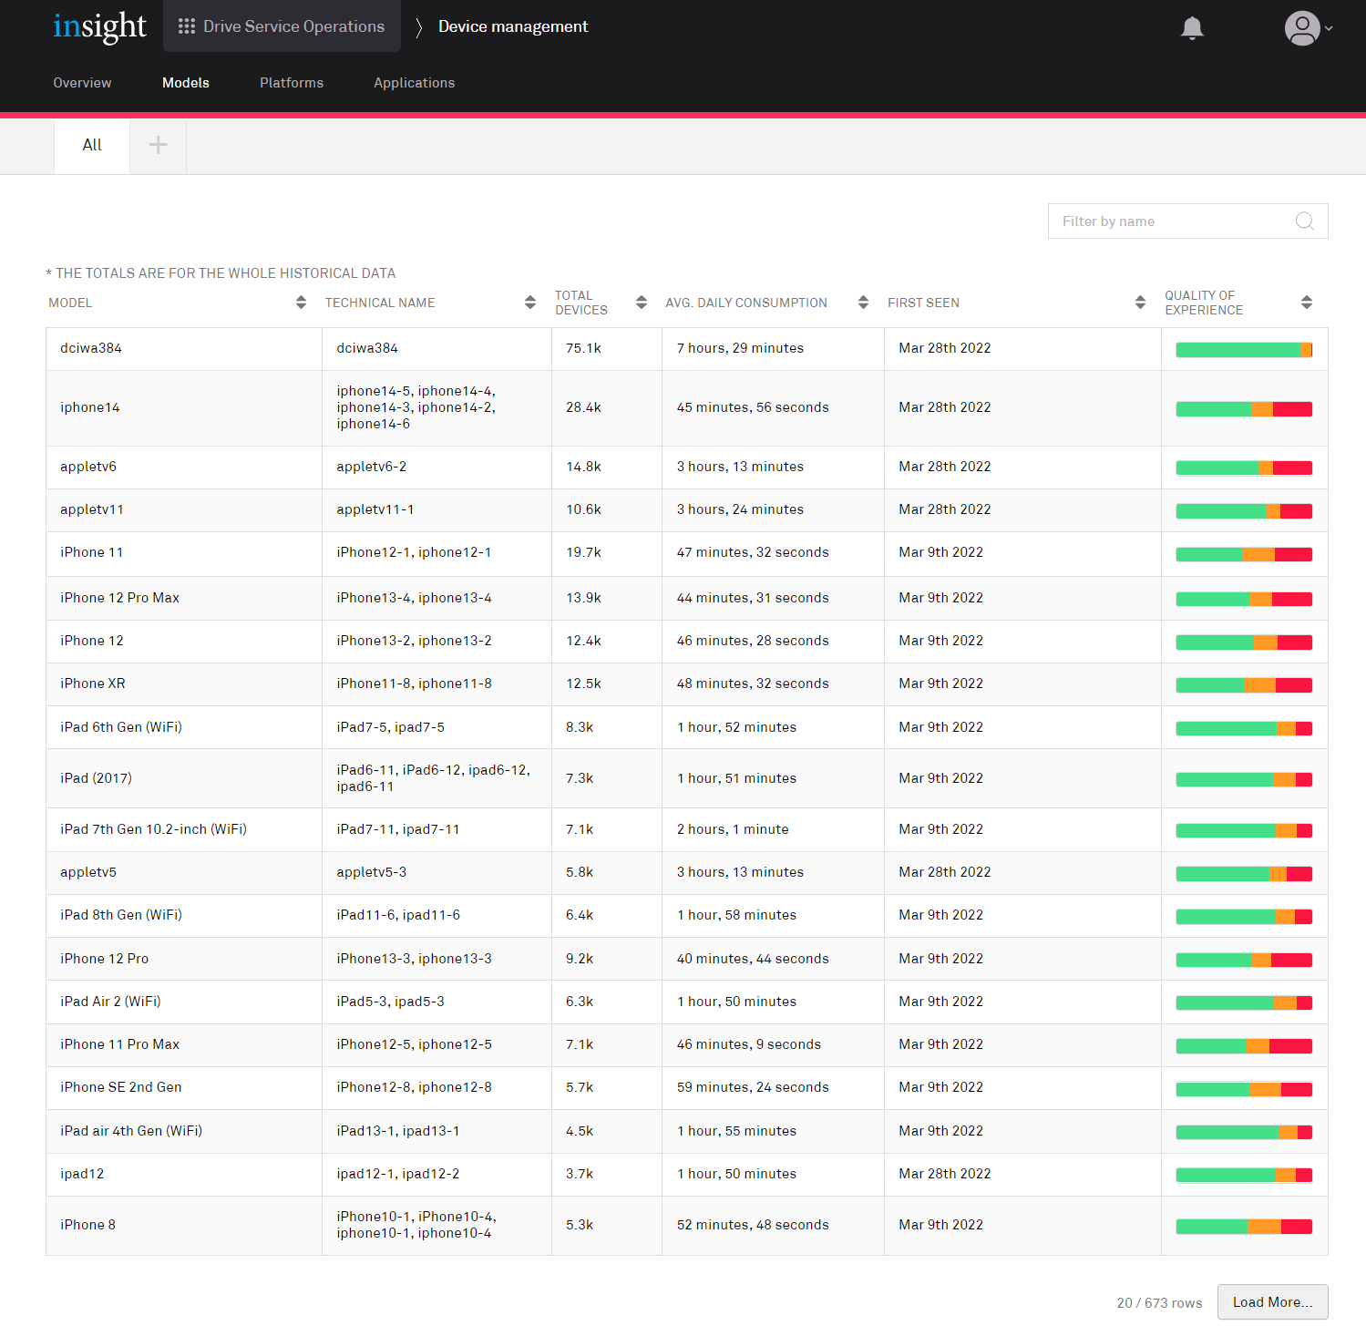This screenshot has width=1366, height=1326.
Task: Sort by Technical Name column
Action: coord(529,303)
